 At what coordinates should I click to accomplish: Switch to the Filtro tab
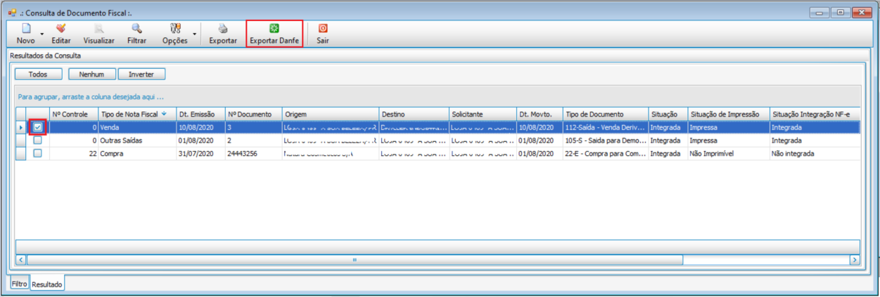pyautogui.click(x=19, y=284)
